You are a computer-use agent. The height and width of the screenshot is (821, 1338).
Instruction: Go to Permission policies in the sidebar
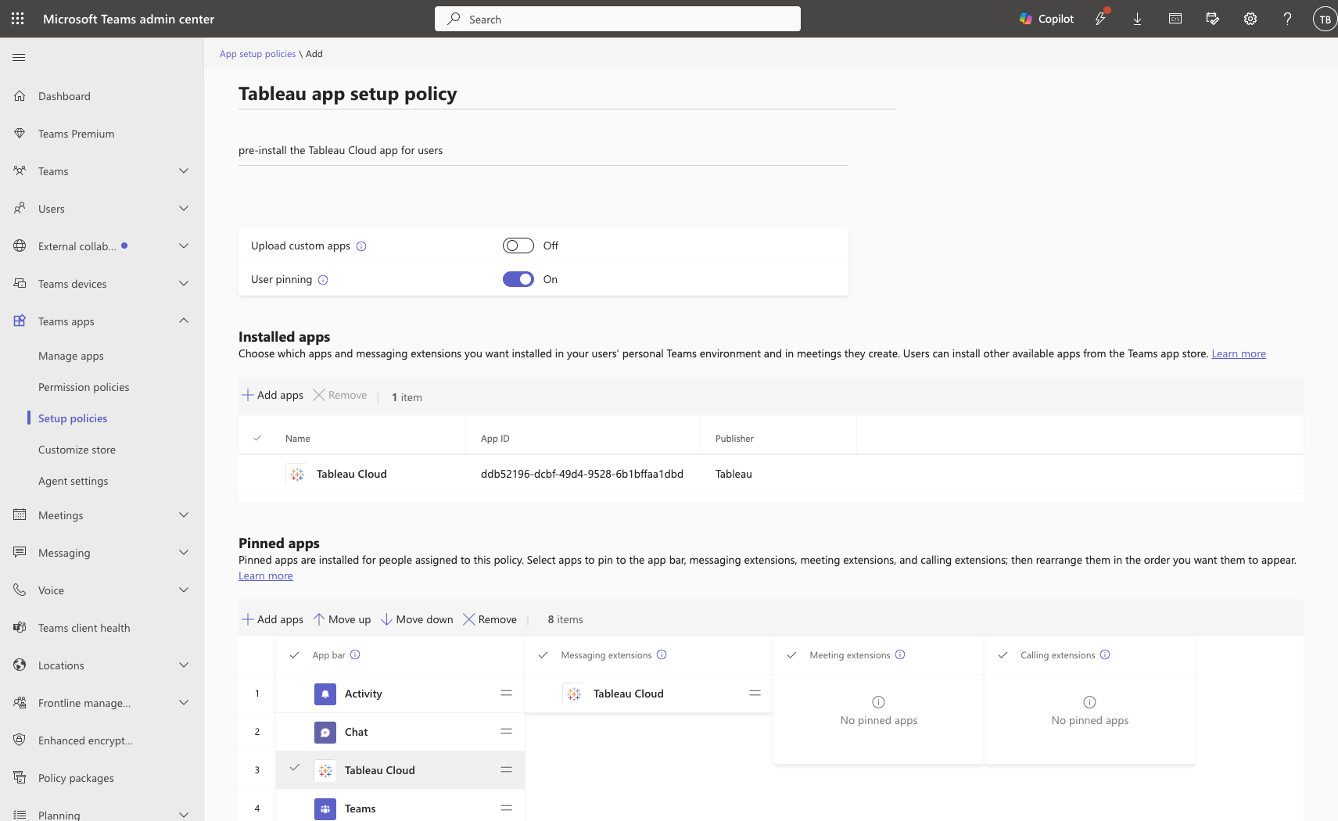click(x=84, y=386)
